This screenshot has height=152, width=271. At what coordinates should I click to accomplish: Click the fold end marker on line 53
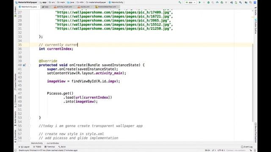(x=30, y=118)
